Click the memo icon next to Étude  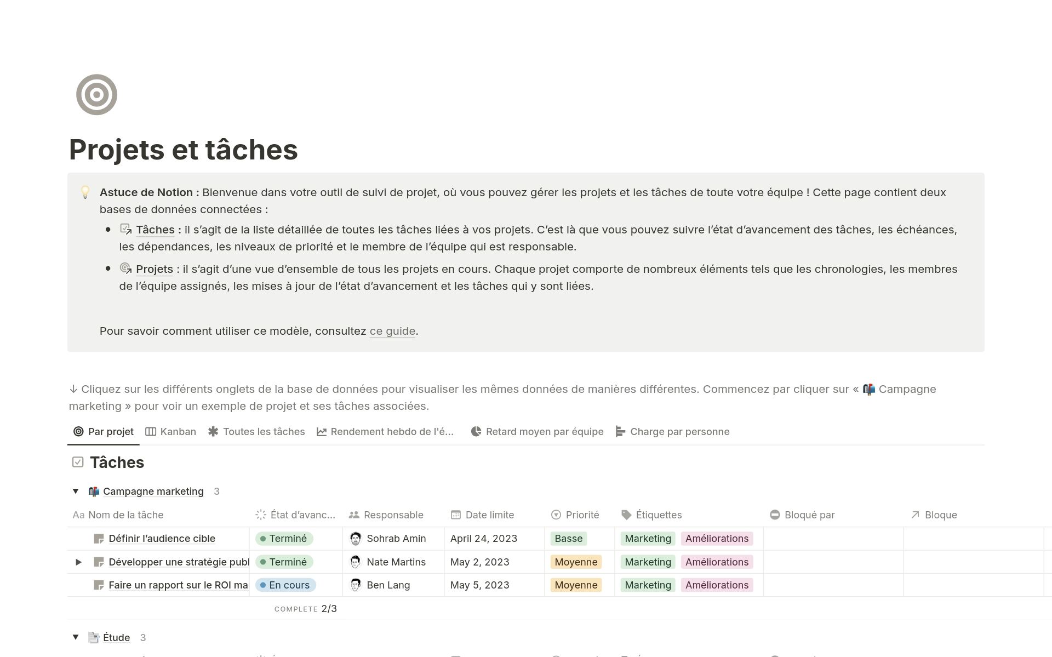[93, 637]
